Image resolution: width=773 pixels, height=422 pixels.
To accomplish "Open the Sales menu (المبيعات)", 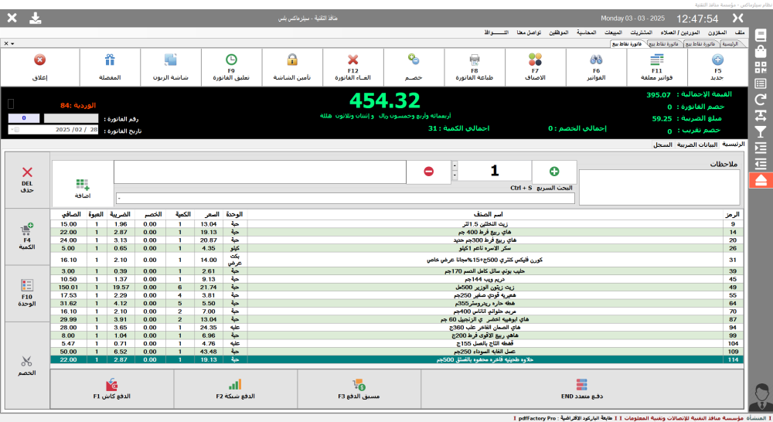I will tap(611, 32).
